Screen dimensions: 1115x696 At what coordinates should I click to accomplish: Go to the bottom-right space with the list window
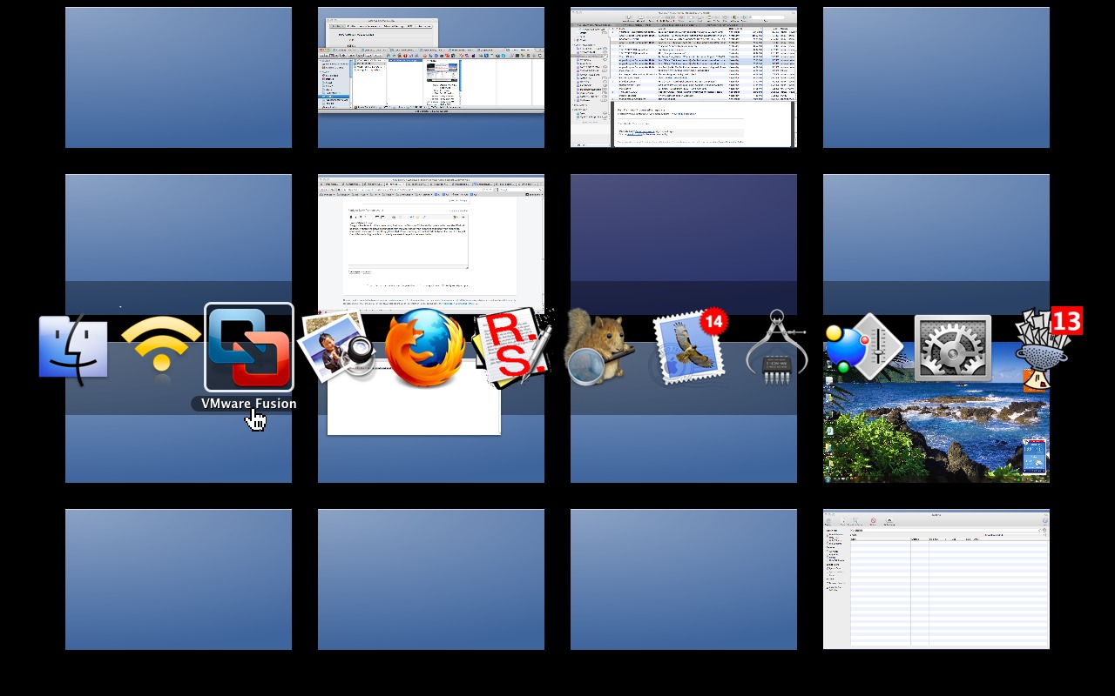pos(936,579)
